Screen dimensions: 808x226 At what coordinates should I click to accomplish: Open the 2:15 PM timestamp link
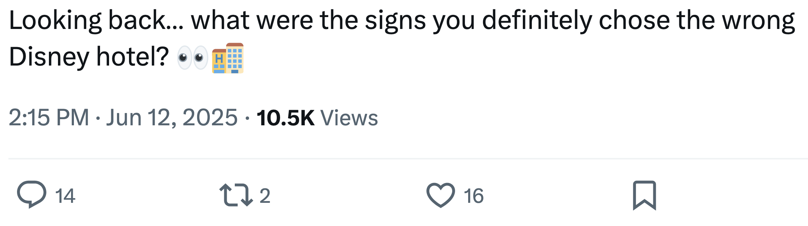click(49, 118)
